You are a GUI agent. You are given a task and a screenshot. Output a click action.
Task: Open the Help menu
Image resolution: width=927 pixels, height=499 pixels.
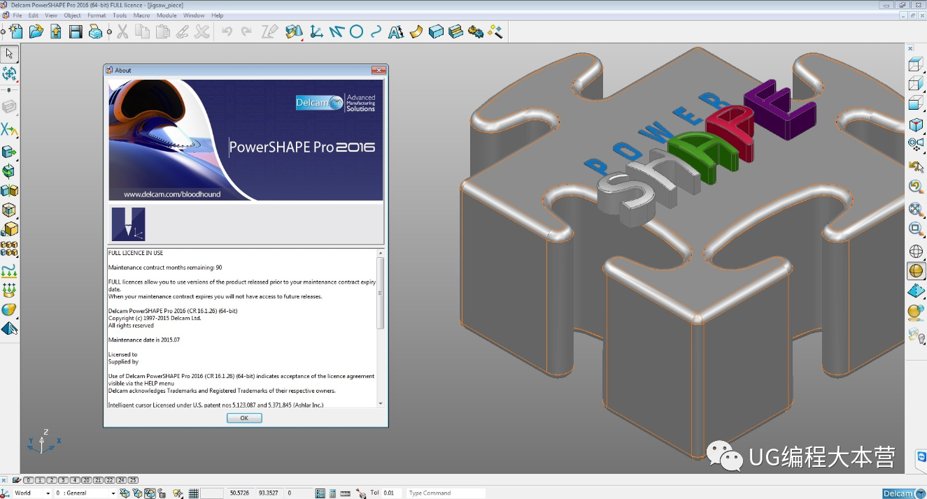click(x=218, y=15)
